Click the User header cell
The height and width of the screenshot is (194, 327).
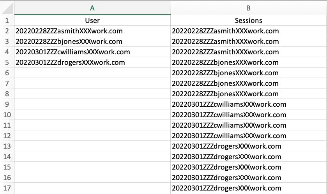point(92,21)
